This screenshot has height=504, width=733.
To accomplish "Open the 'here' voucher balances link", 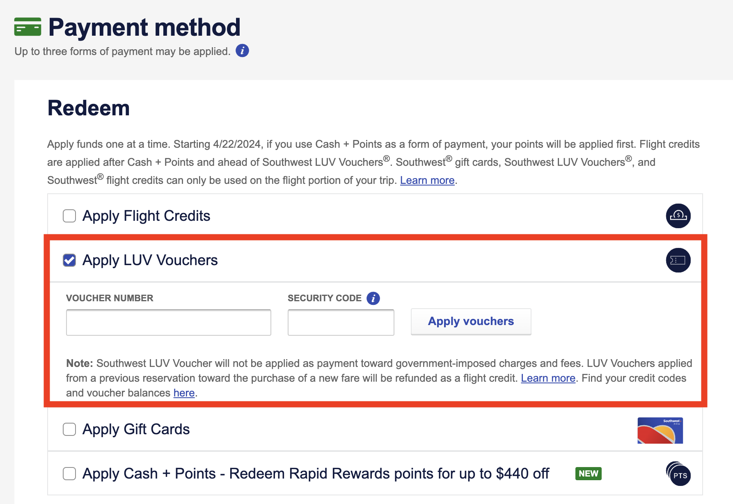I will pos(184,393).
